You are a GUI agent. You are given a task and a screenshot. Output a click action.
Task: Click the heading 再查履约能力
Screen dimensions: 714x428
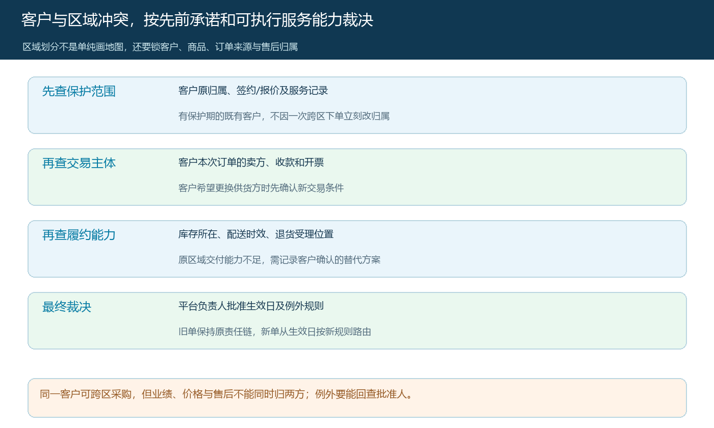tap(79, 235)
